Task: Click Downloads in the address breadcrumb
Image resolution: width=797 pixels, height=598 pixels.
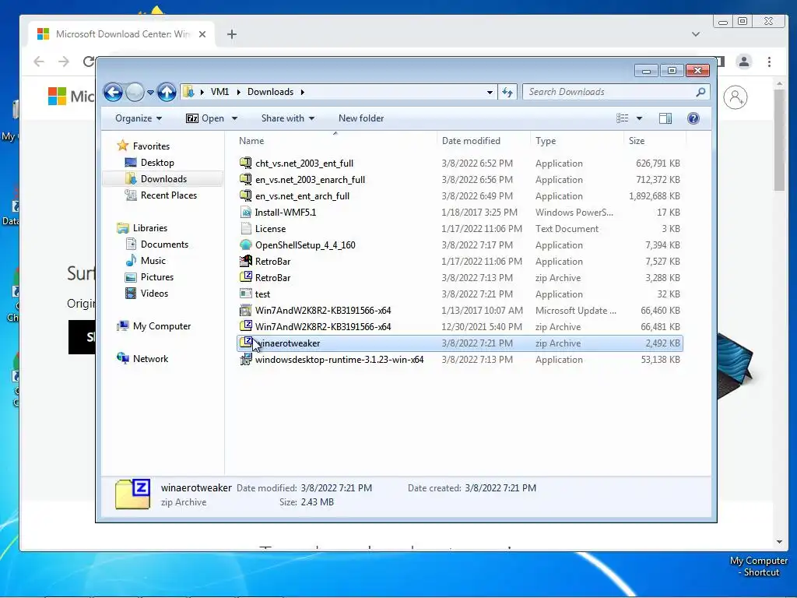Action: tap(270, 92)
